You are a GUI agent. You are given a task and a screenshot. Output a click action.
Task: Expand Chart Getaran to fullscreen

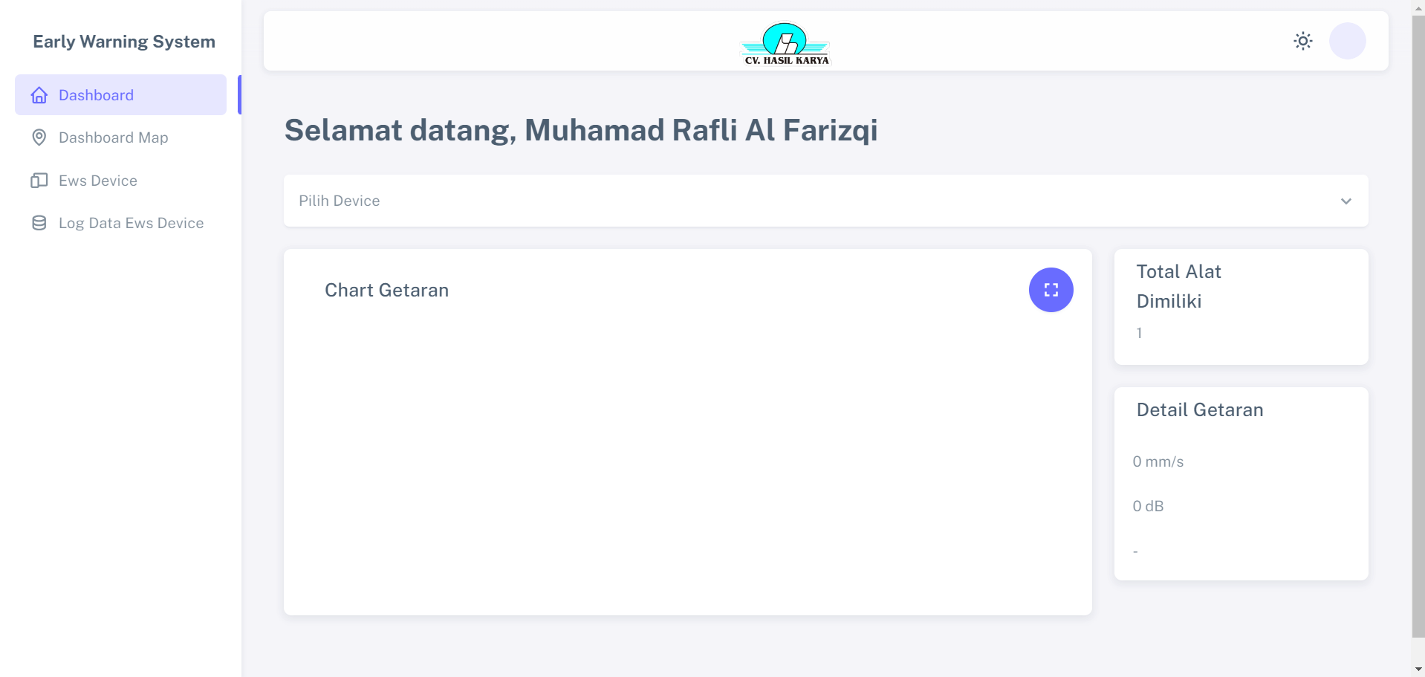pyautogui.click(x=1051, y=290)
